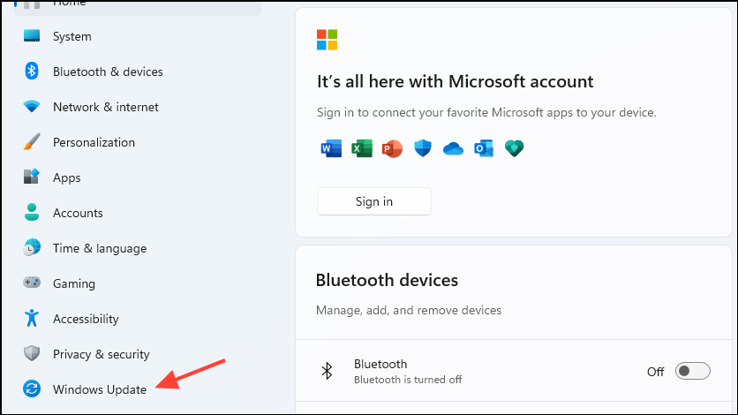Open the Apps settings page
Viewport: 738px width, 415px height.
[x=66, y=177]
